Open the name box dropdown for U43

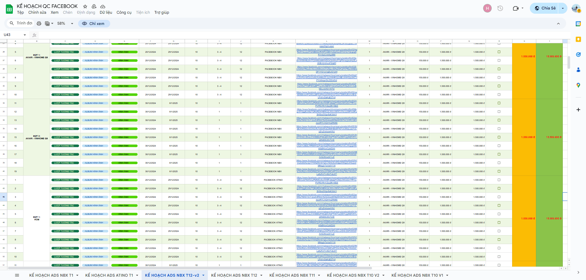(25, 35)
